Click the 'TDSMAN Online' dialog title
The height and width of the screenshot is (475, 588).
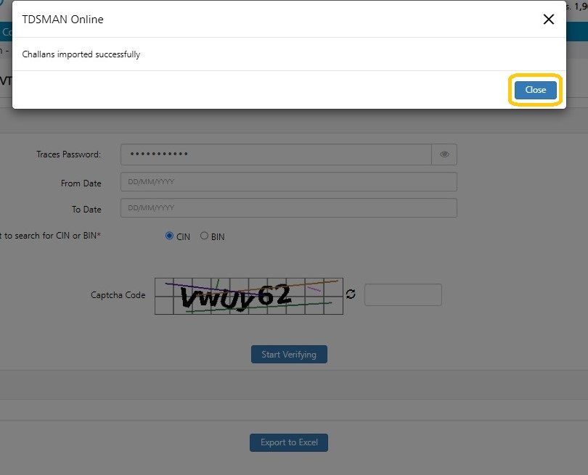62,20
